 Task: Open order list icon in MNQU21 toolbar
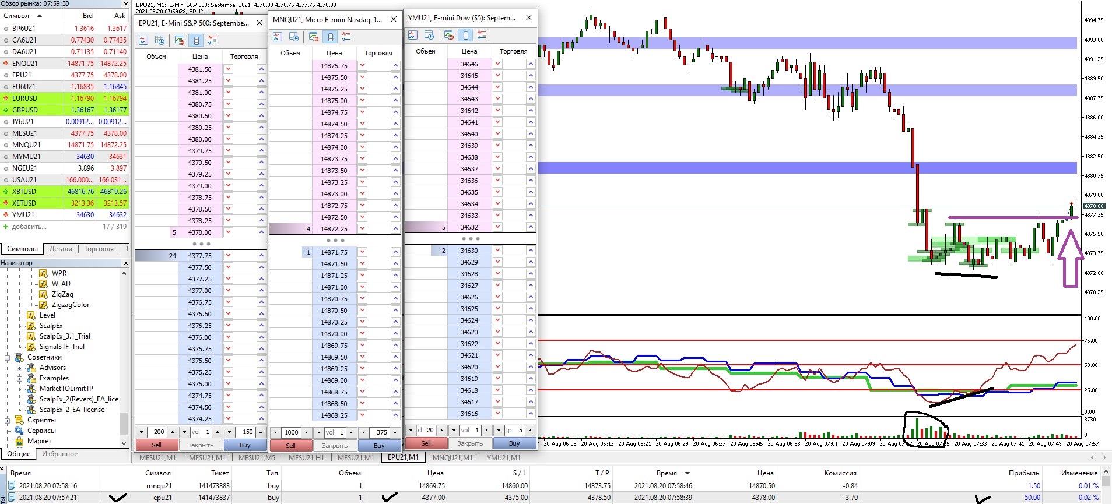click(346, 37)
